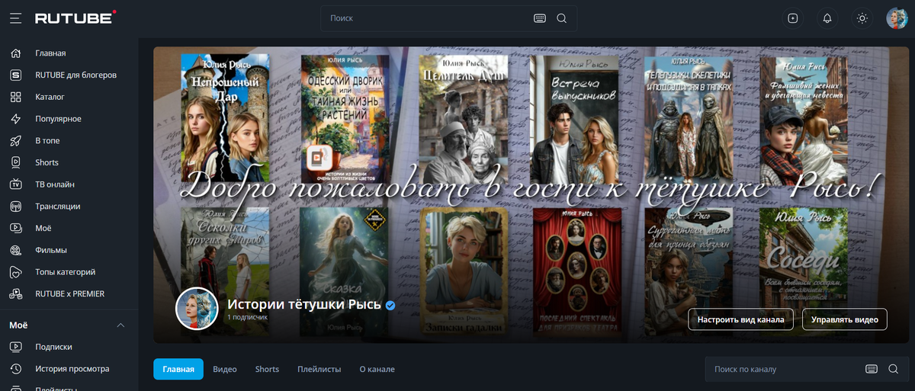Open the user profile avatar menu
Viewport: 915px width, 391px height.
tap(897, 18)
